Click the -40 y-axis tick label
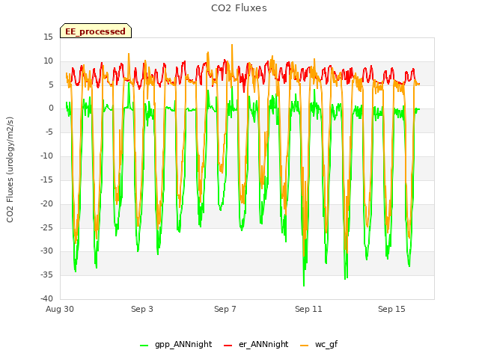This screenshot has height=359, width=479. pyautogui.click(x=46, y=298)
